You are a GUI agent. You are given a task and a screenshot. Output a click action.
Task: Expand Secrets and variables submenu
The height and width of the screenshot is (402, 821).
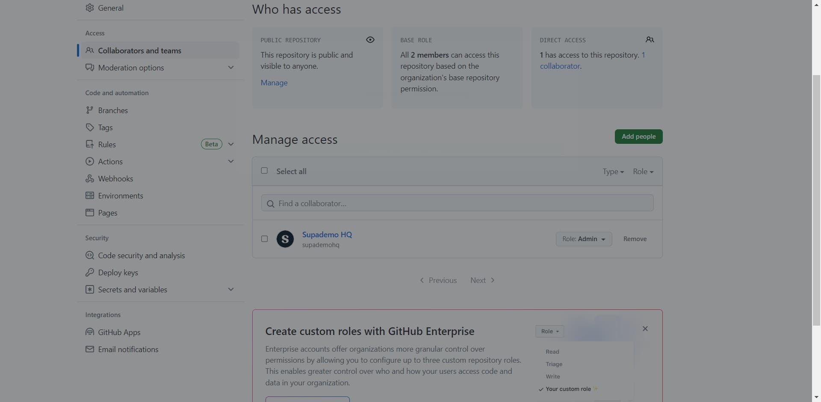[x=231, y=289]
